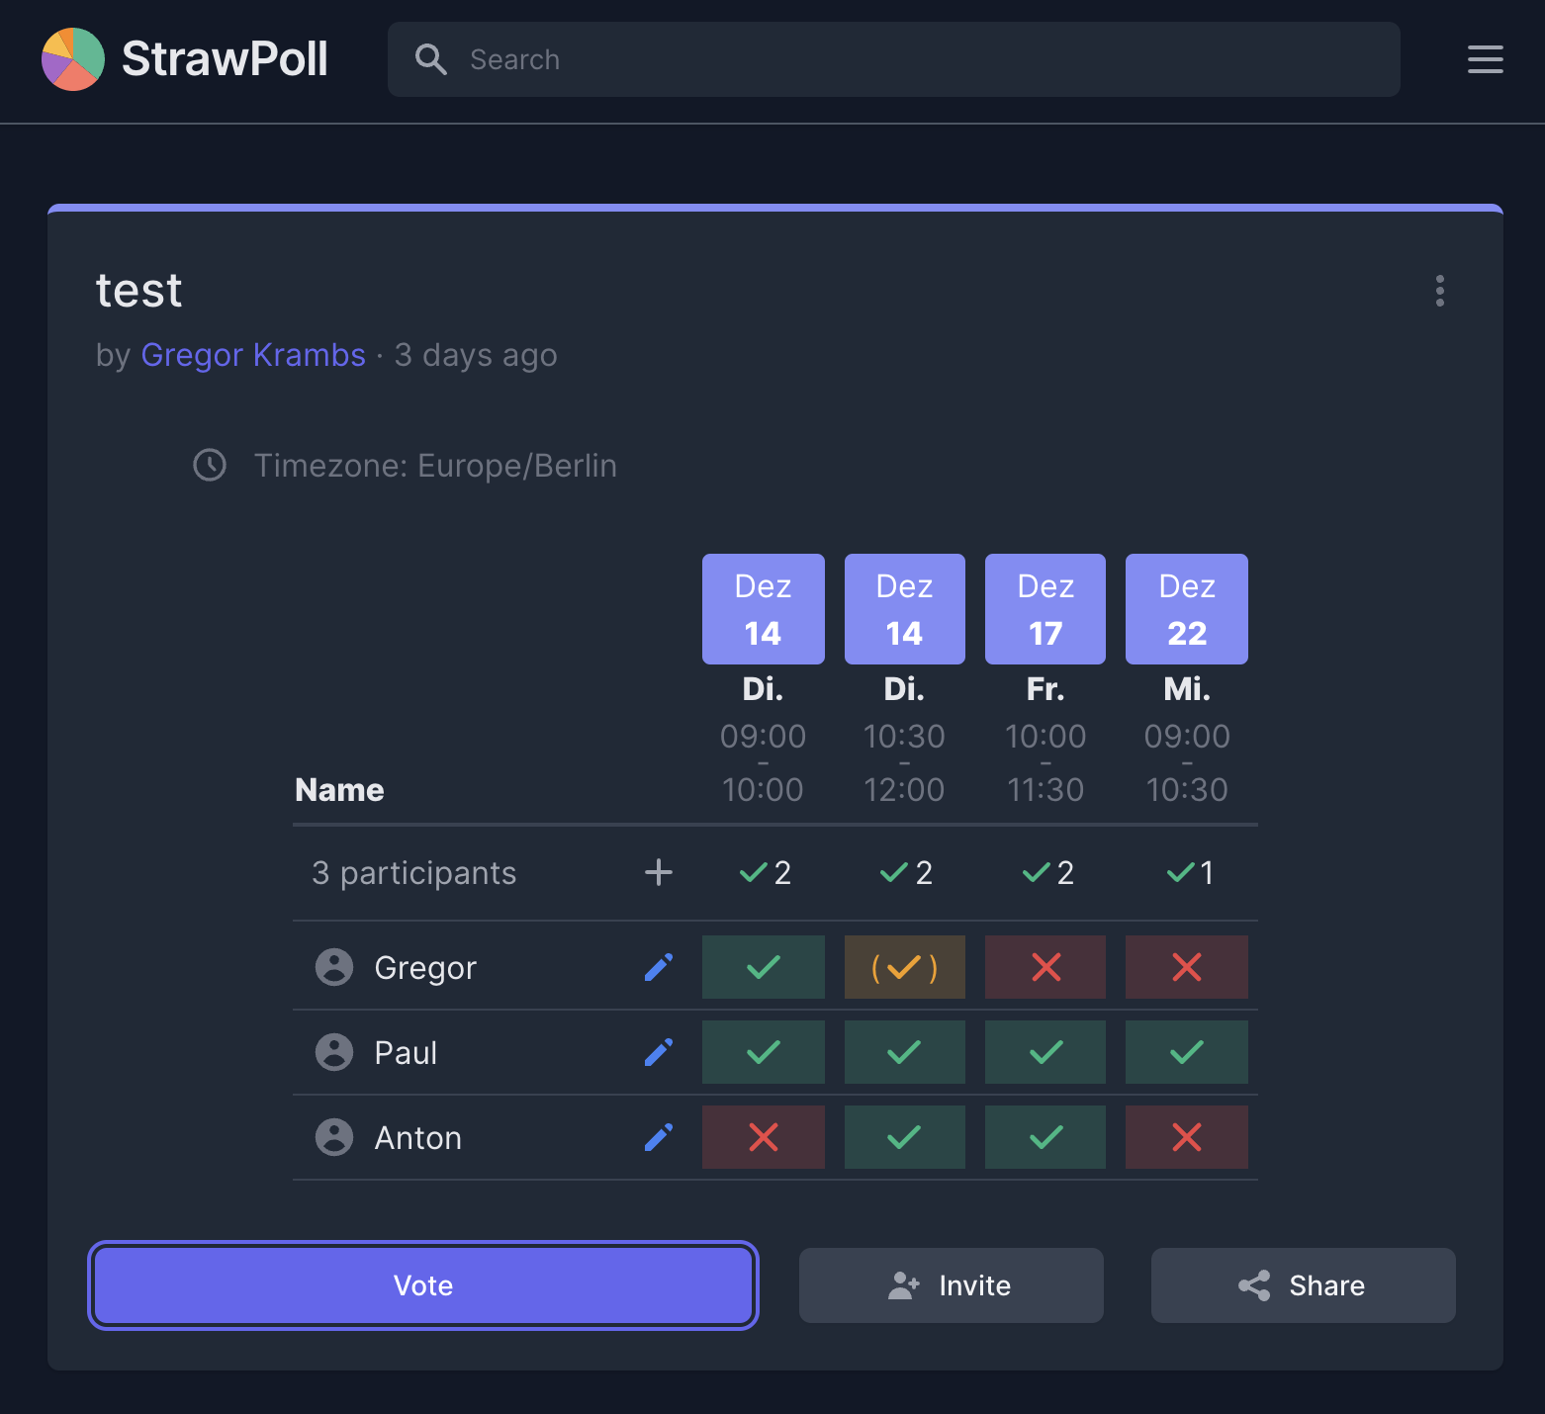This screenshot has height=1414, width=1545.
Task: Click the pencil icon next to Gregor
Action: 659,967
